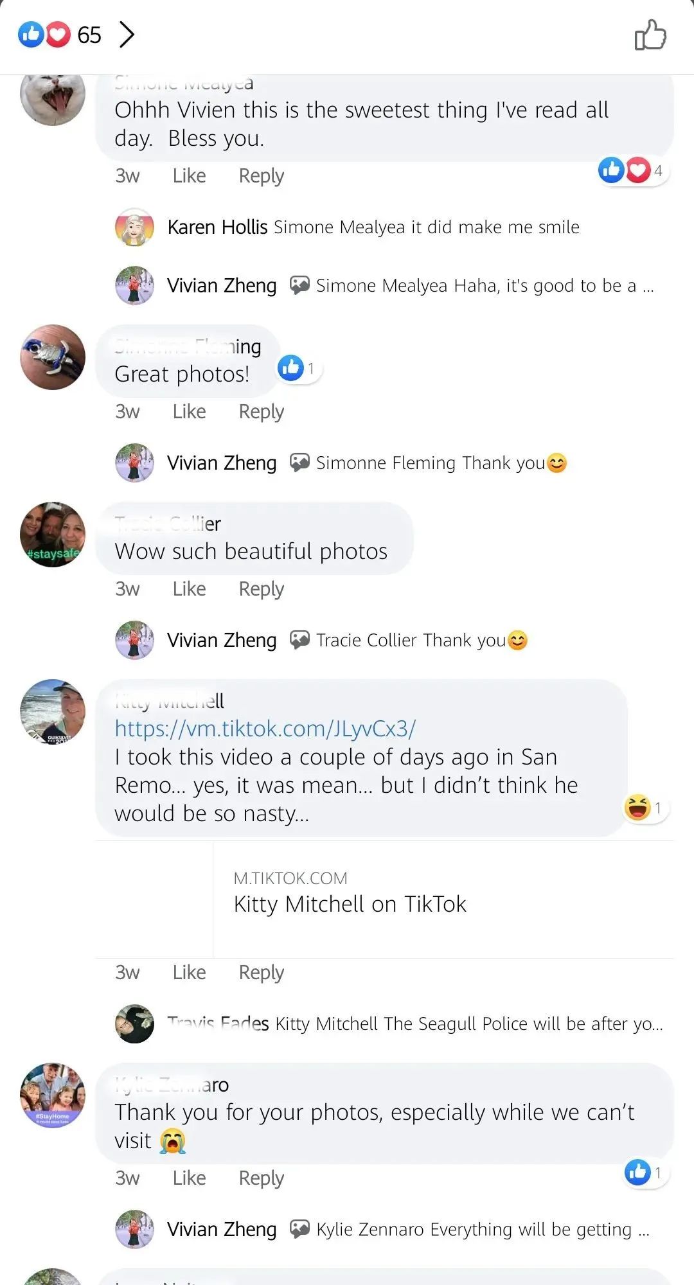Reply to the TikTok video comment
The height and width of the screenshot is (1285, 694).
(261, 973)
